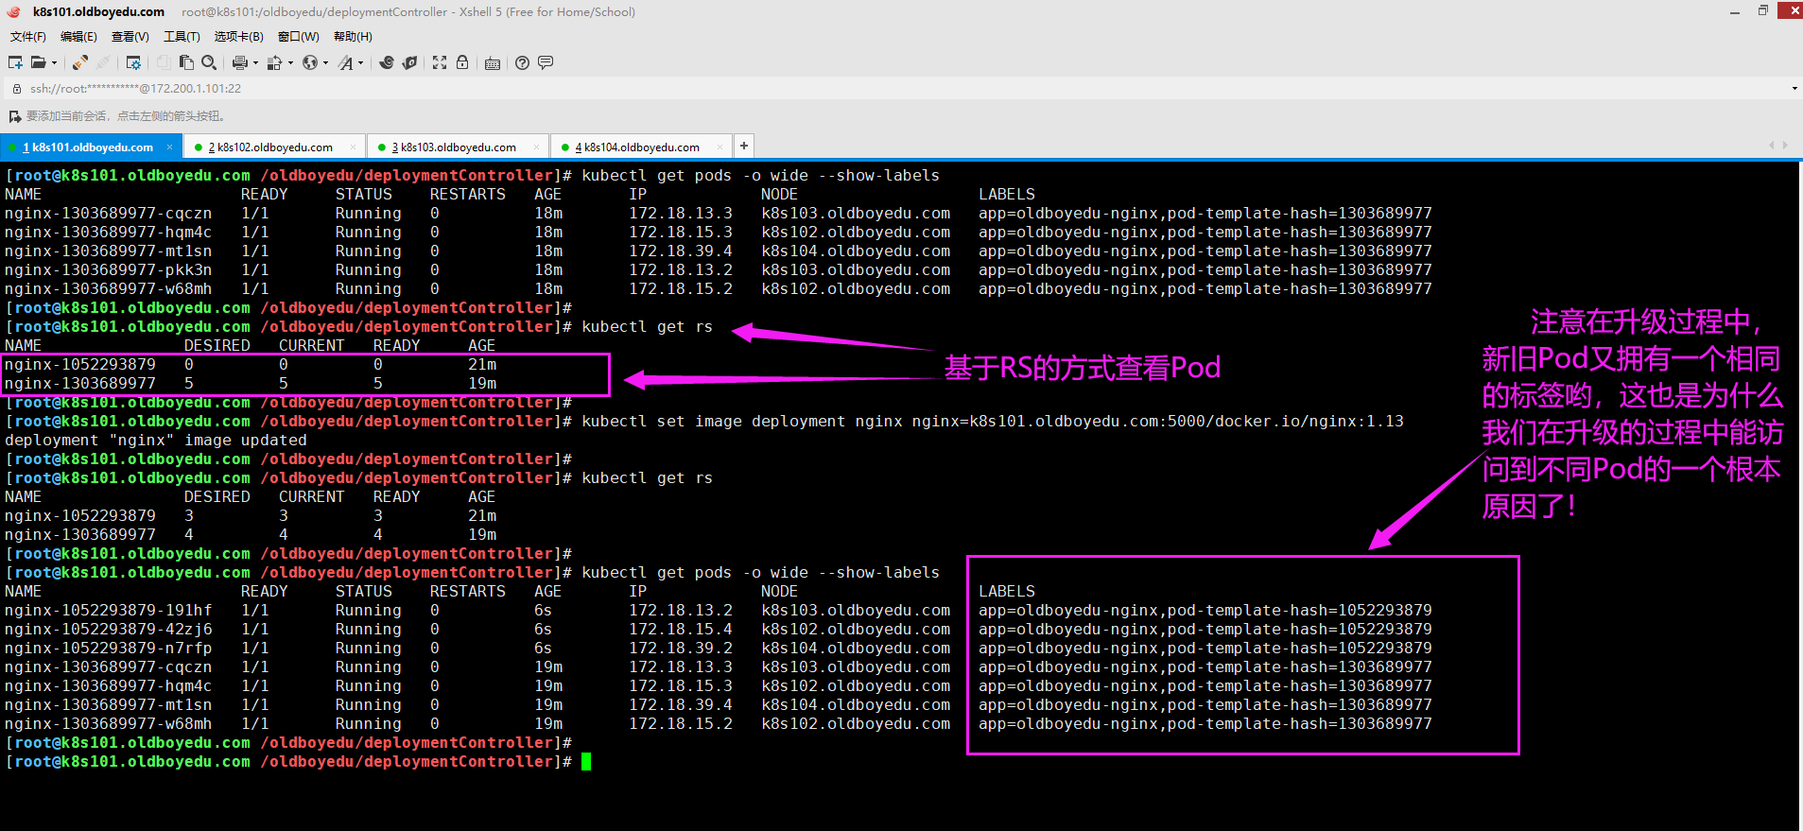The height and width of the screenshot is (831, 1803).
Task: Click the New Session toolbar icon
Action: point(15,62)
